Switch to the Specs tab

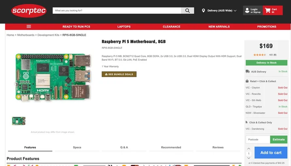pyautogui.click(x=77, y=147)
